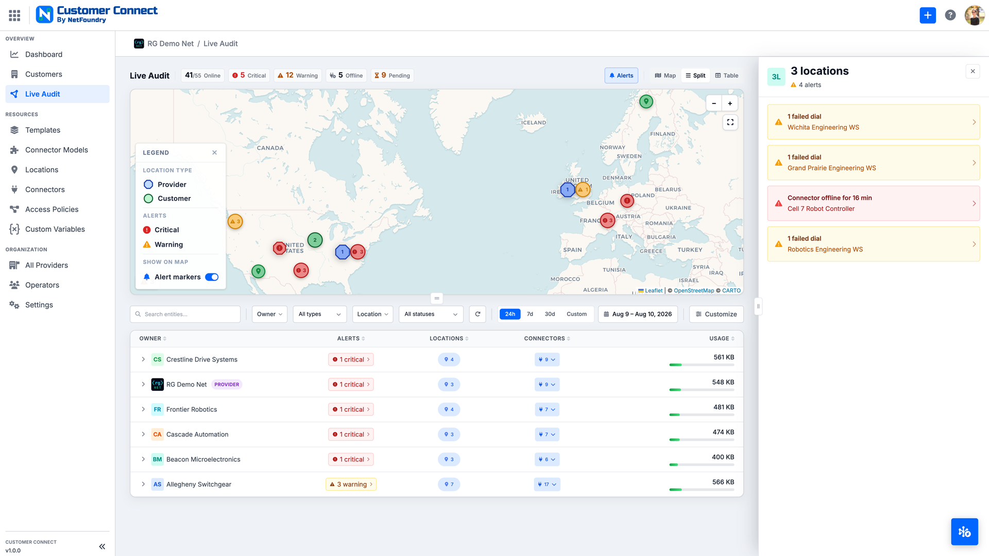
Task: Open Wichita Engineering WS failed dial alert
Action: [x=873, y=122]
